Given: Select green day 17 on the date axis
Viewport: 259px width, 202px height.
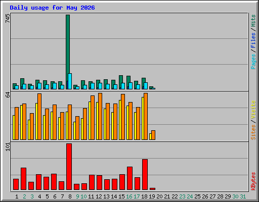Looking at the screenshot, I should tap(137, 196).
